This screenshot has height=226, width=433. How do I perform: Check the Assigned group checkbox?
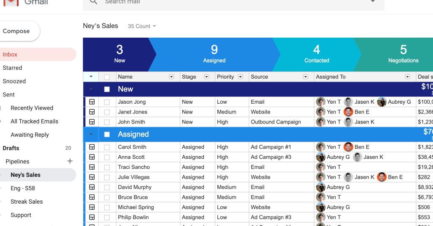107,135
